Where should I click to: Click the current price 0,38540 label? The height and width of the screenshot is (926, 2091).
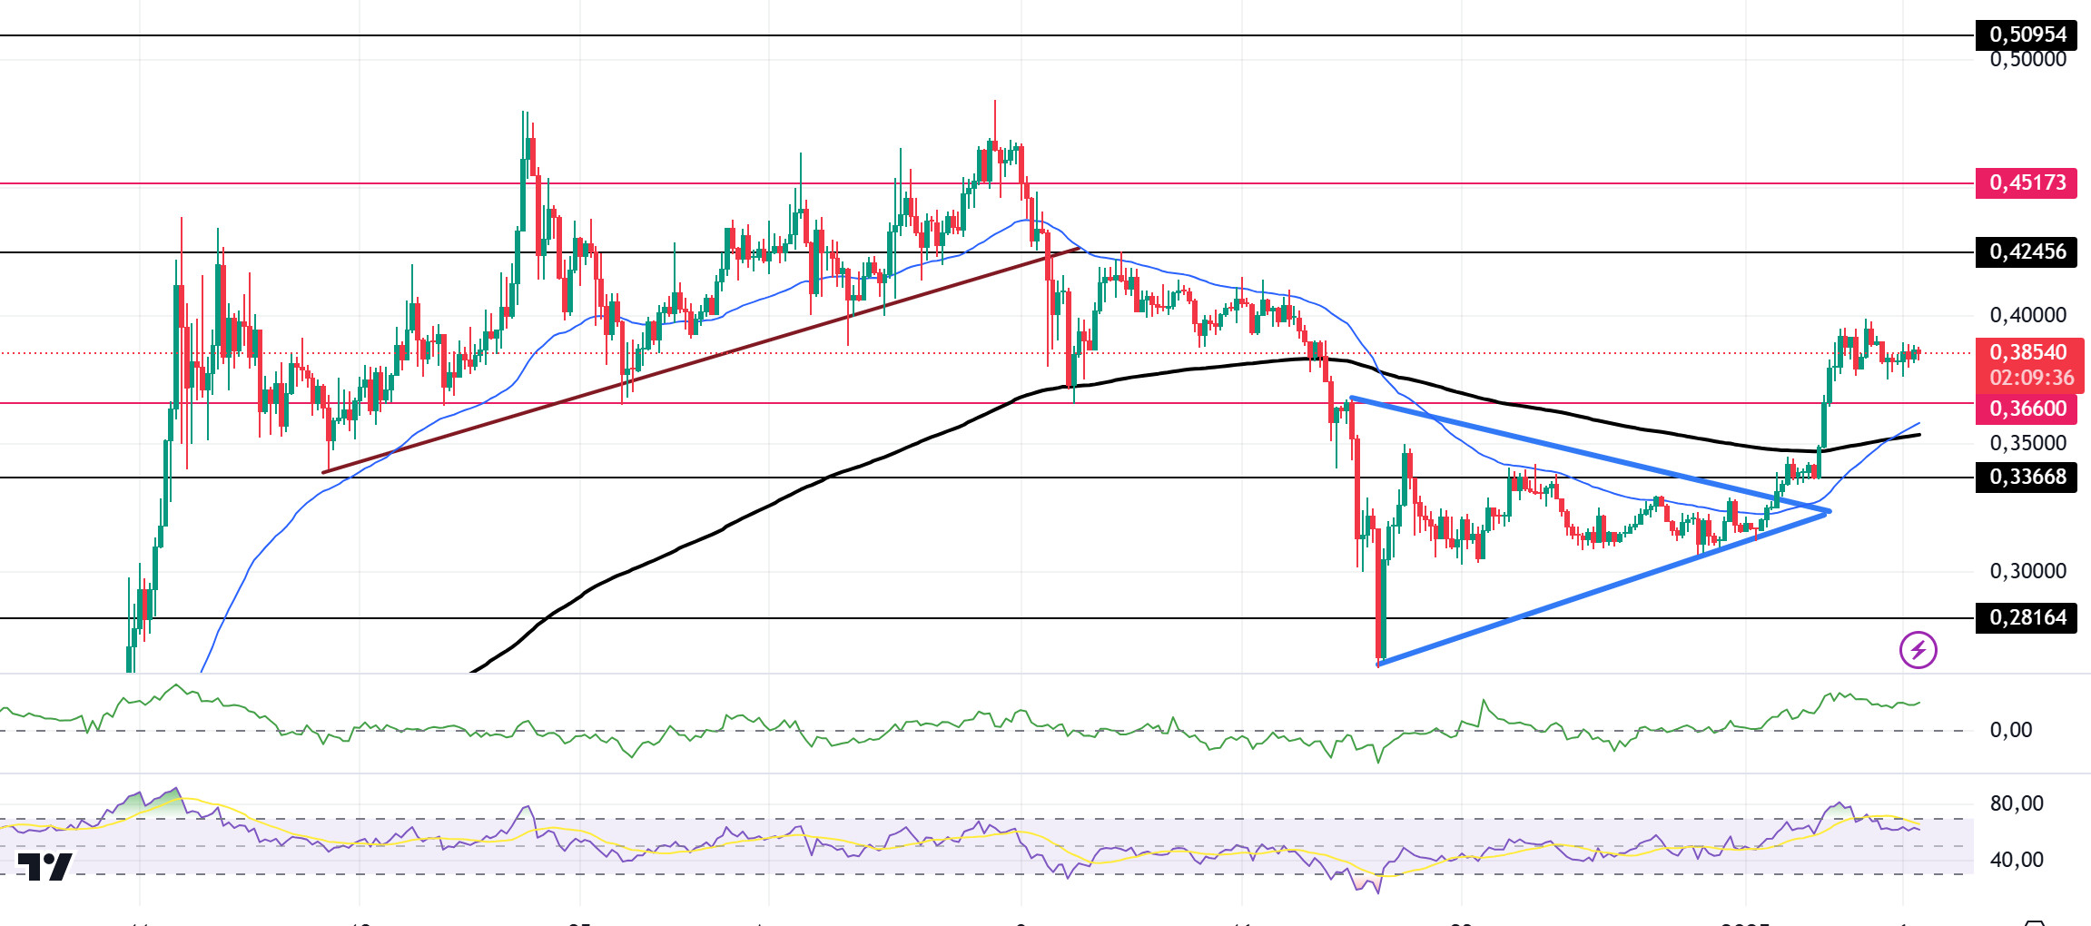click(x=2029, y=352)
